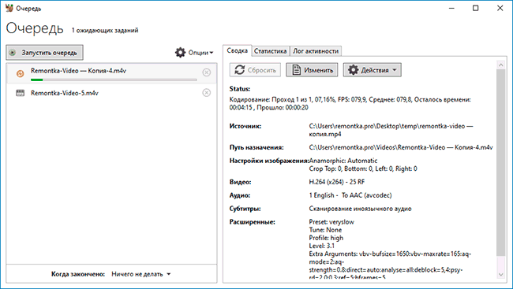
Task: Click the play icon on Запустить очередь
Action: coord(13,53)
